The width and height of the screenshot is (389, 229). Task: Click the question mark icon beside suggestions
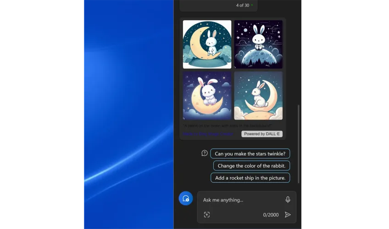click(x=205, y=153)
